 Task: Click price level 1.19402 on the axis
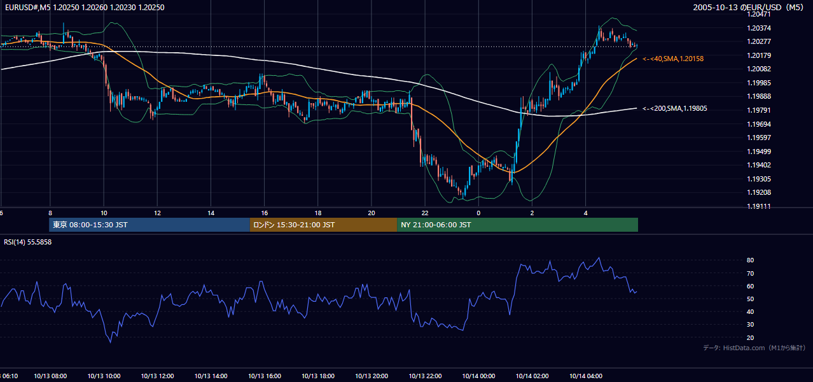[759, 165]
